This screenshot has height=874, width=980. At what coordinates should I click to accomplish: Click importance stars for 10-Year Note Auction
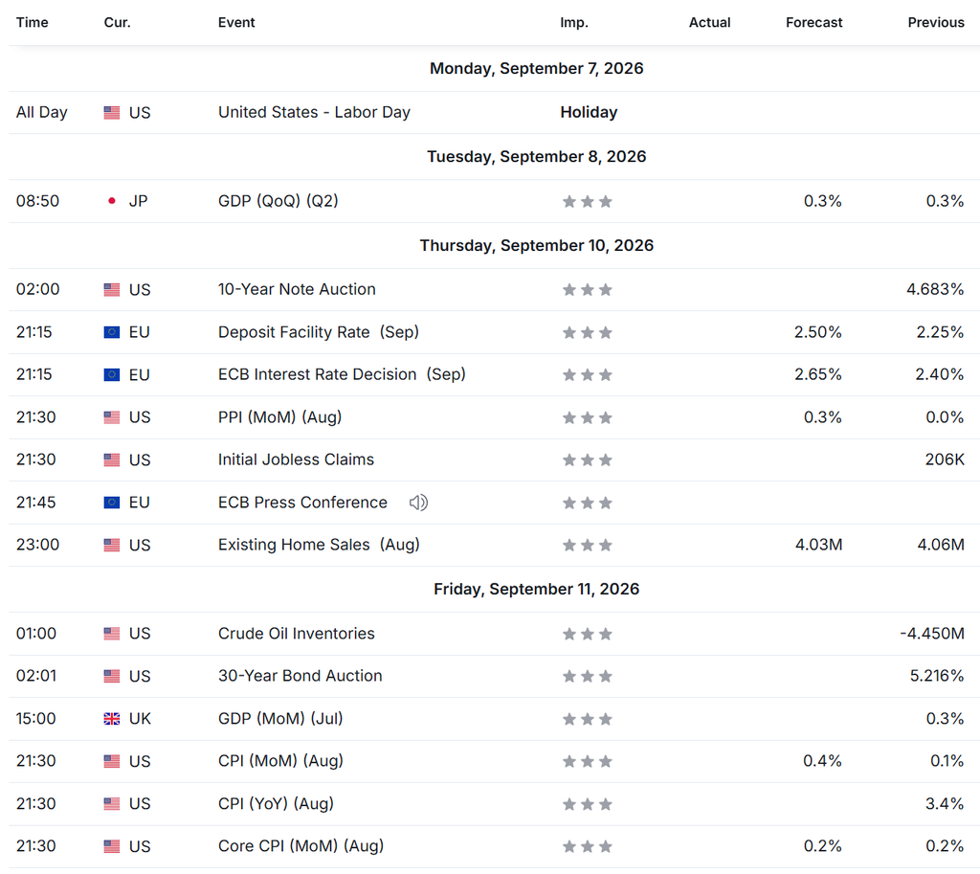[x=587, y=290]
